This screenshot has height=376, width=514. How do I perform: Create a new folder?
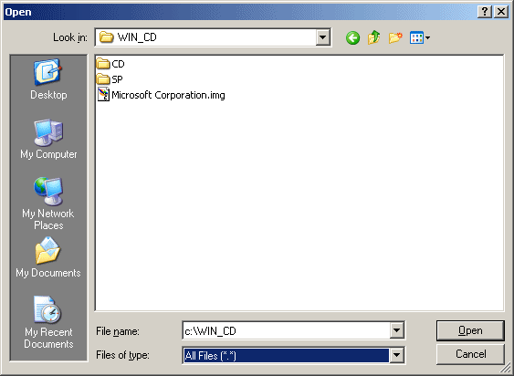point(395,37)
